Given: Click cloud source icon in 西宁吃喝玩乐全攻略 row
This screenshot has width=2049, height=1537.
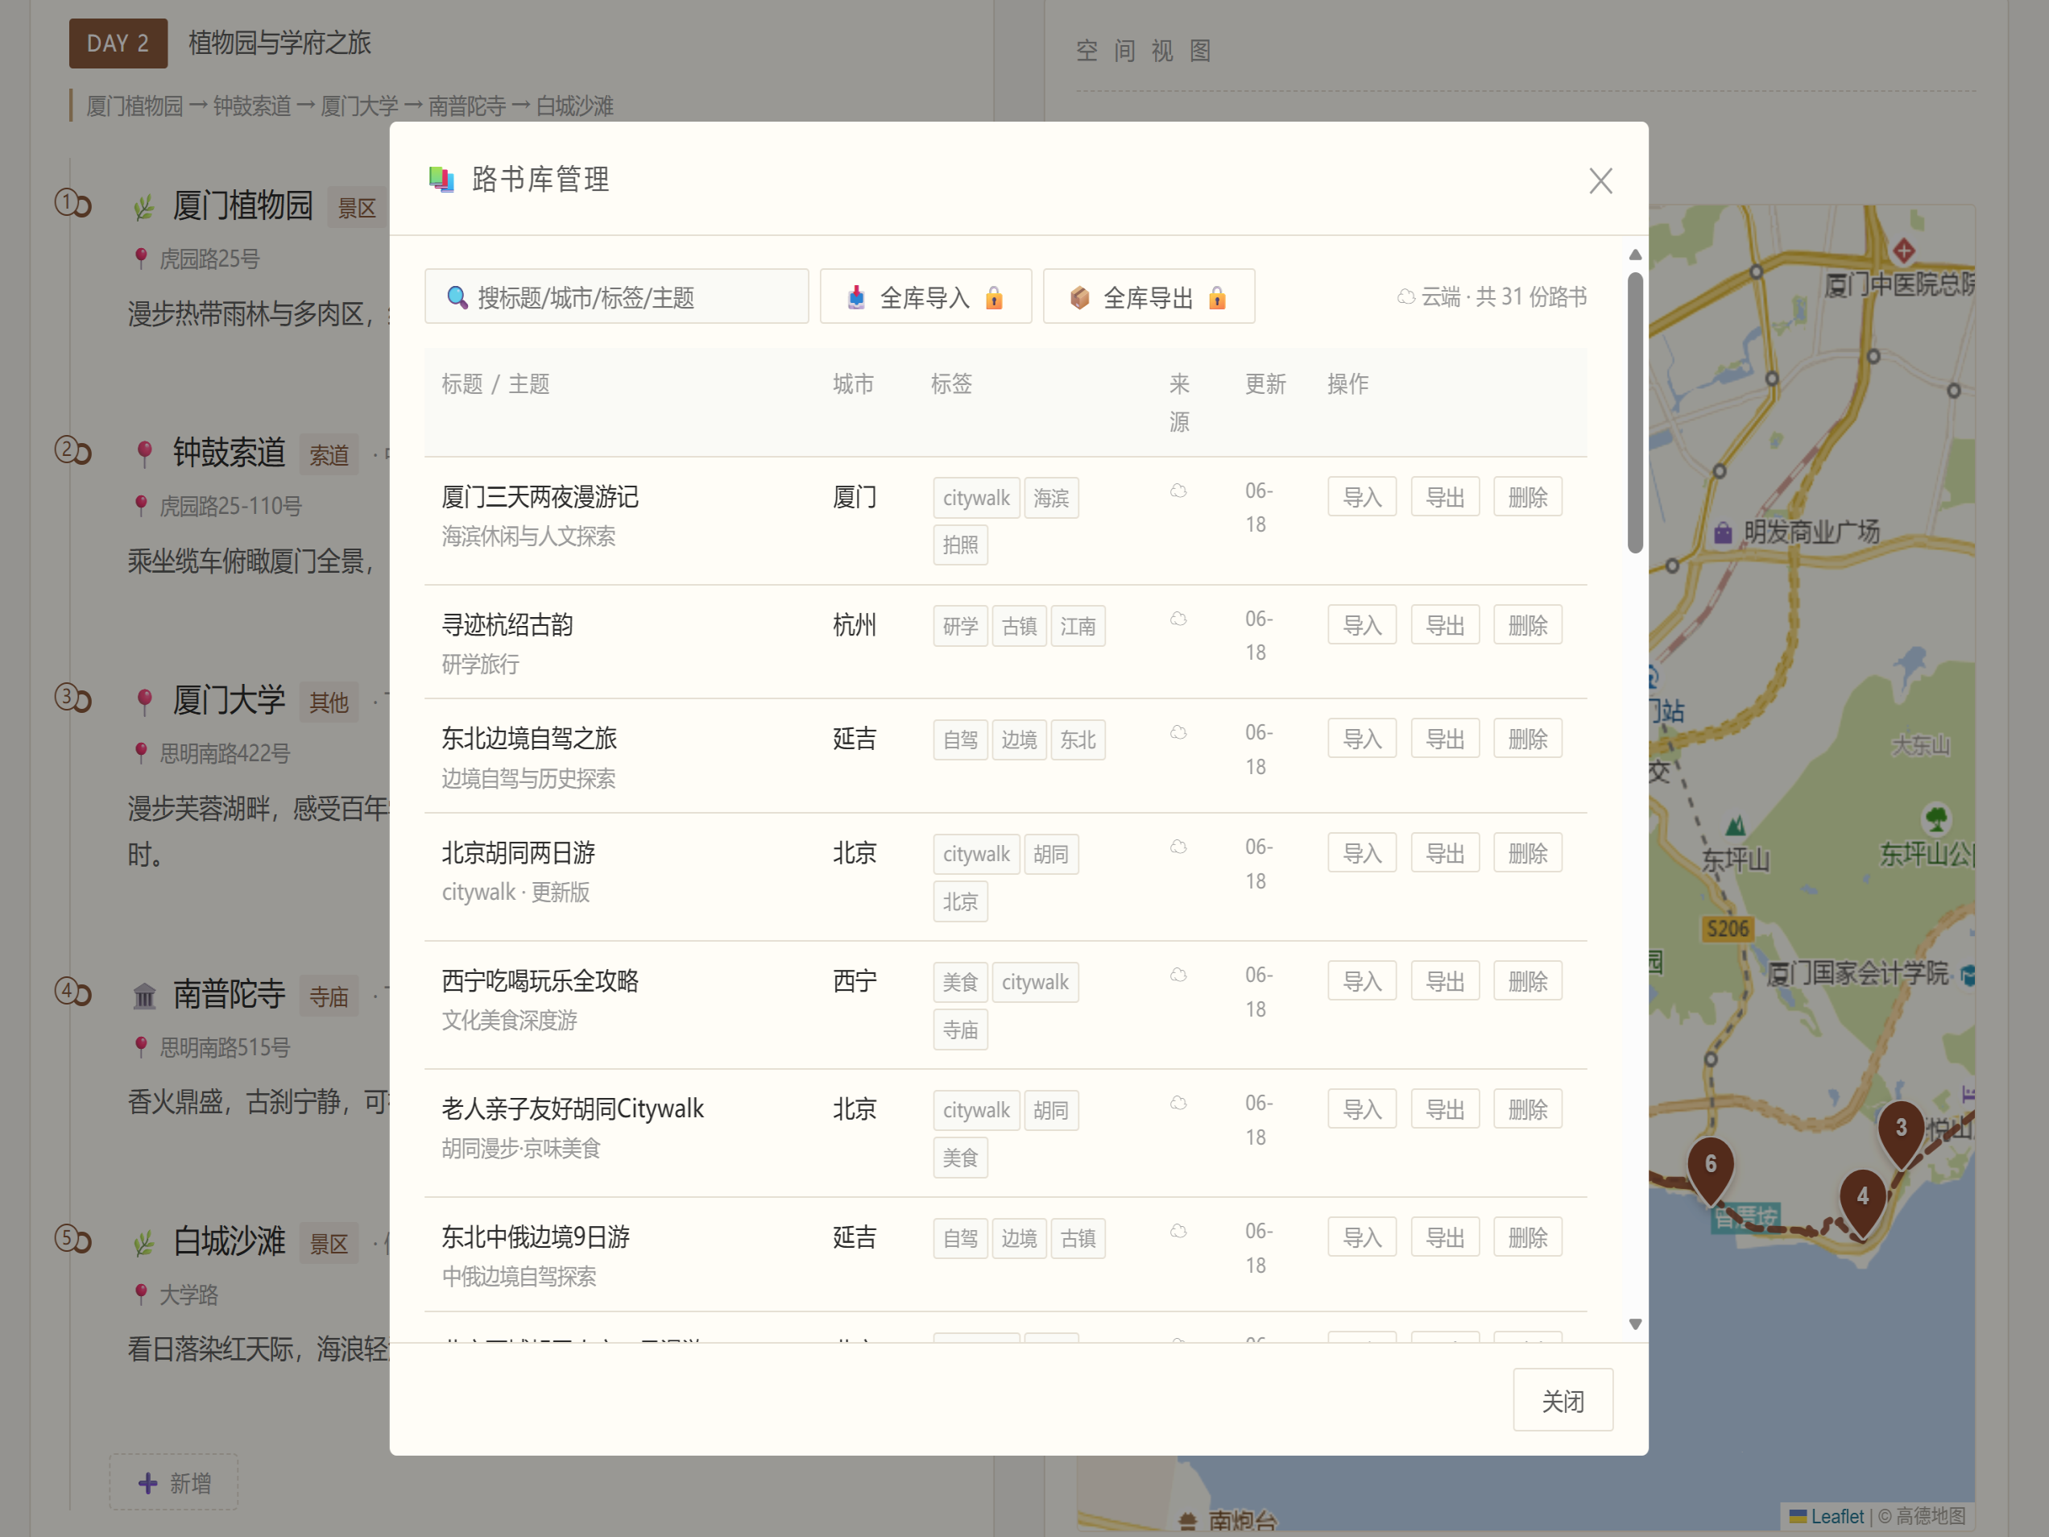Looking at the screenshot, I should pyautogui.click(x=1178, y=976).
